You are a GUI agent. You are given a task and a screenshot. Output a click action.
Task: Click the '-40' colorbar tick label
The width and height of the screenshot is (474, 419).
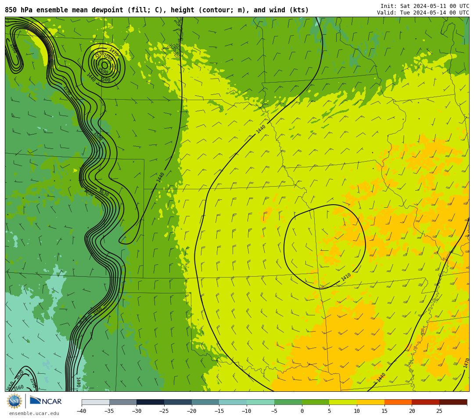(x=82, y=411)
